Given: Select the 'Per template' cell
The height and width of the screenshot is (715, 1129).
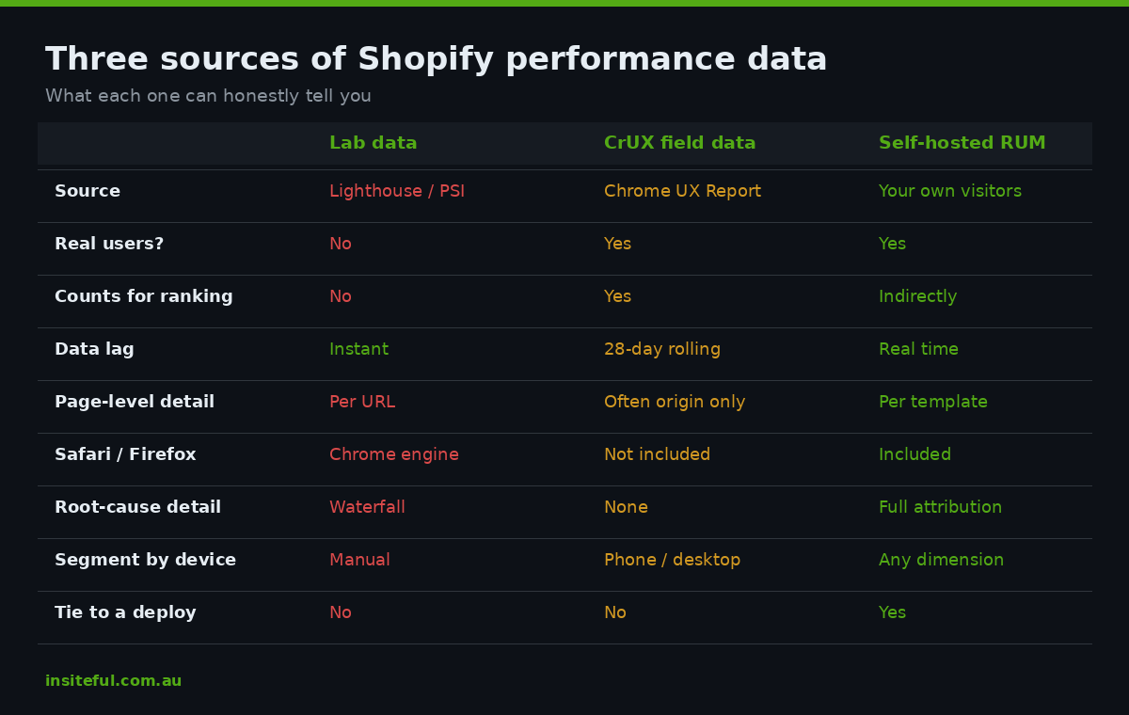Looking at the screenshot, I should 933,403.
